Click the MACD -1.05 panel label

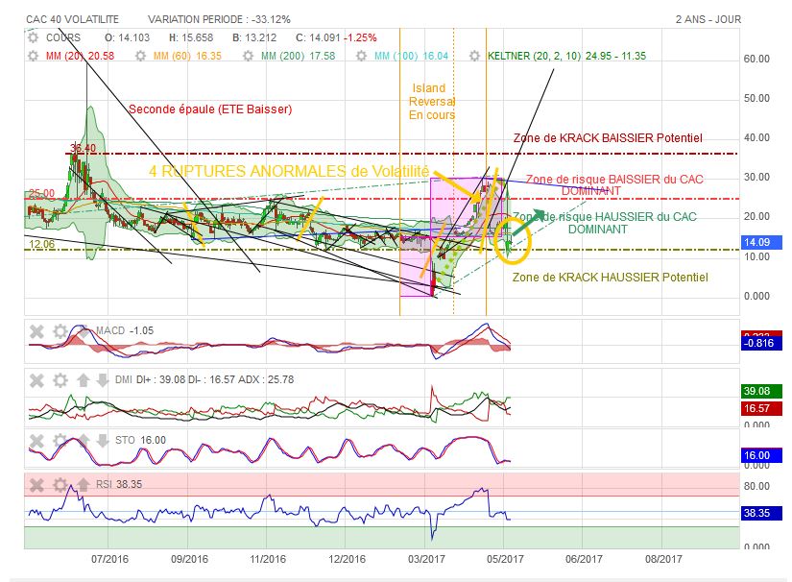click(124, 331)
